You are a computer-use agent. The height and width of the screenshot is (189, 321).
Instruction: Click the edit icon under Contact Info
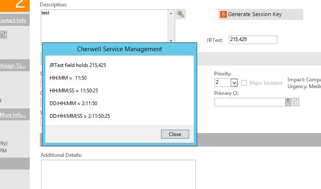pos(3,35)
